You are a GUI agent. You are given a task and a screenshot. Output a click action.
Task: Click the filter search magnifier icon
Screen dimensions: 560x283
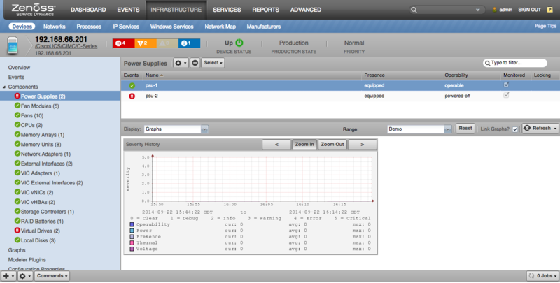pos(487,63)
